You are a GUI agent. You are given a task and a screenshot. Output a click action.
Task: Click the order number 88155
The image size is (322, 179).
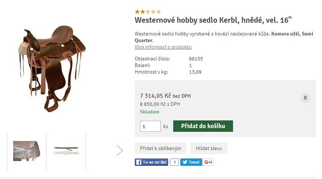pos(196,59)
